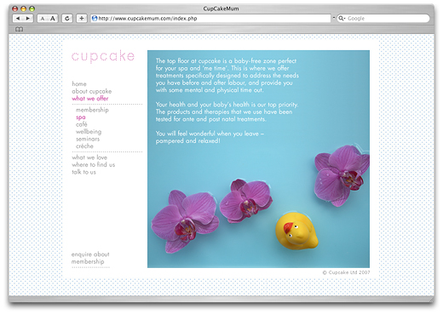Open the home menu link

coord(79,84)
